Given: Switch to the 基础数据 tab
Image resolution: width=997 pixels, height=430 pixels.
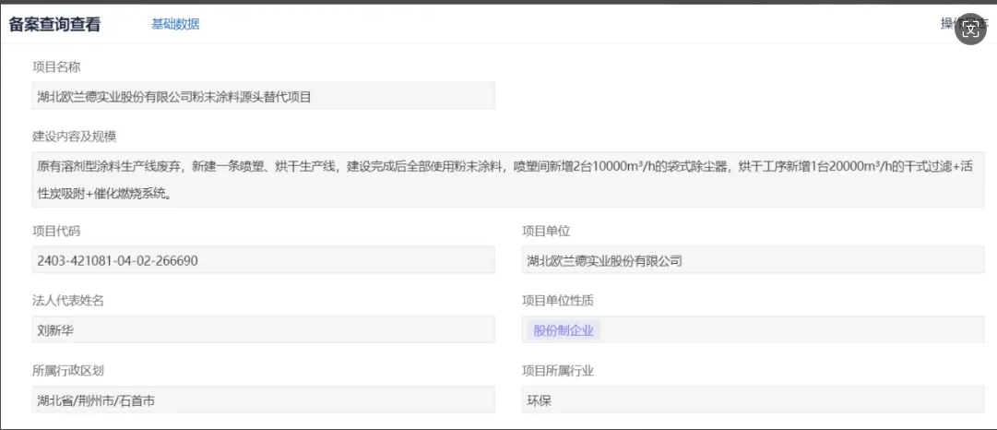Looking at the screenshot, I should point(175,24).
